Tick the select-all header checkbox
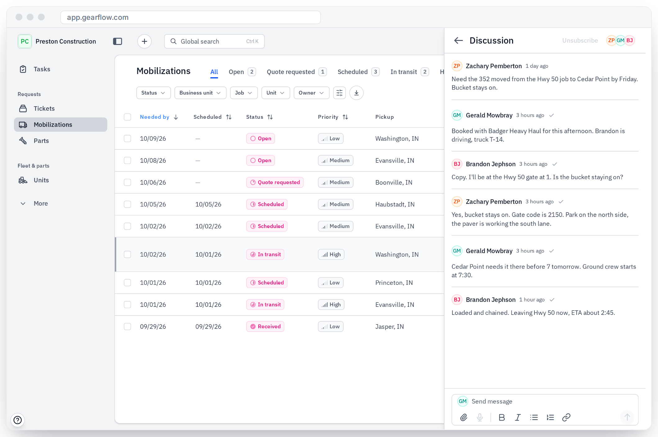Screen dimensions: 658x437 127,117
